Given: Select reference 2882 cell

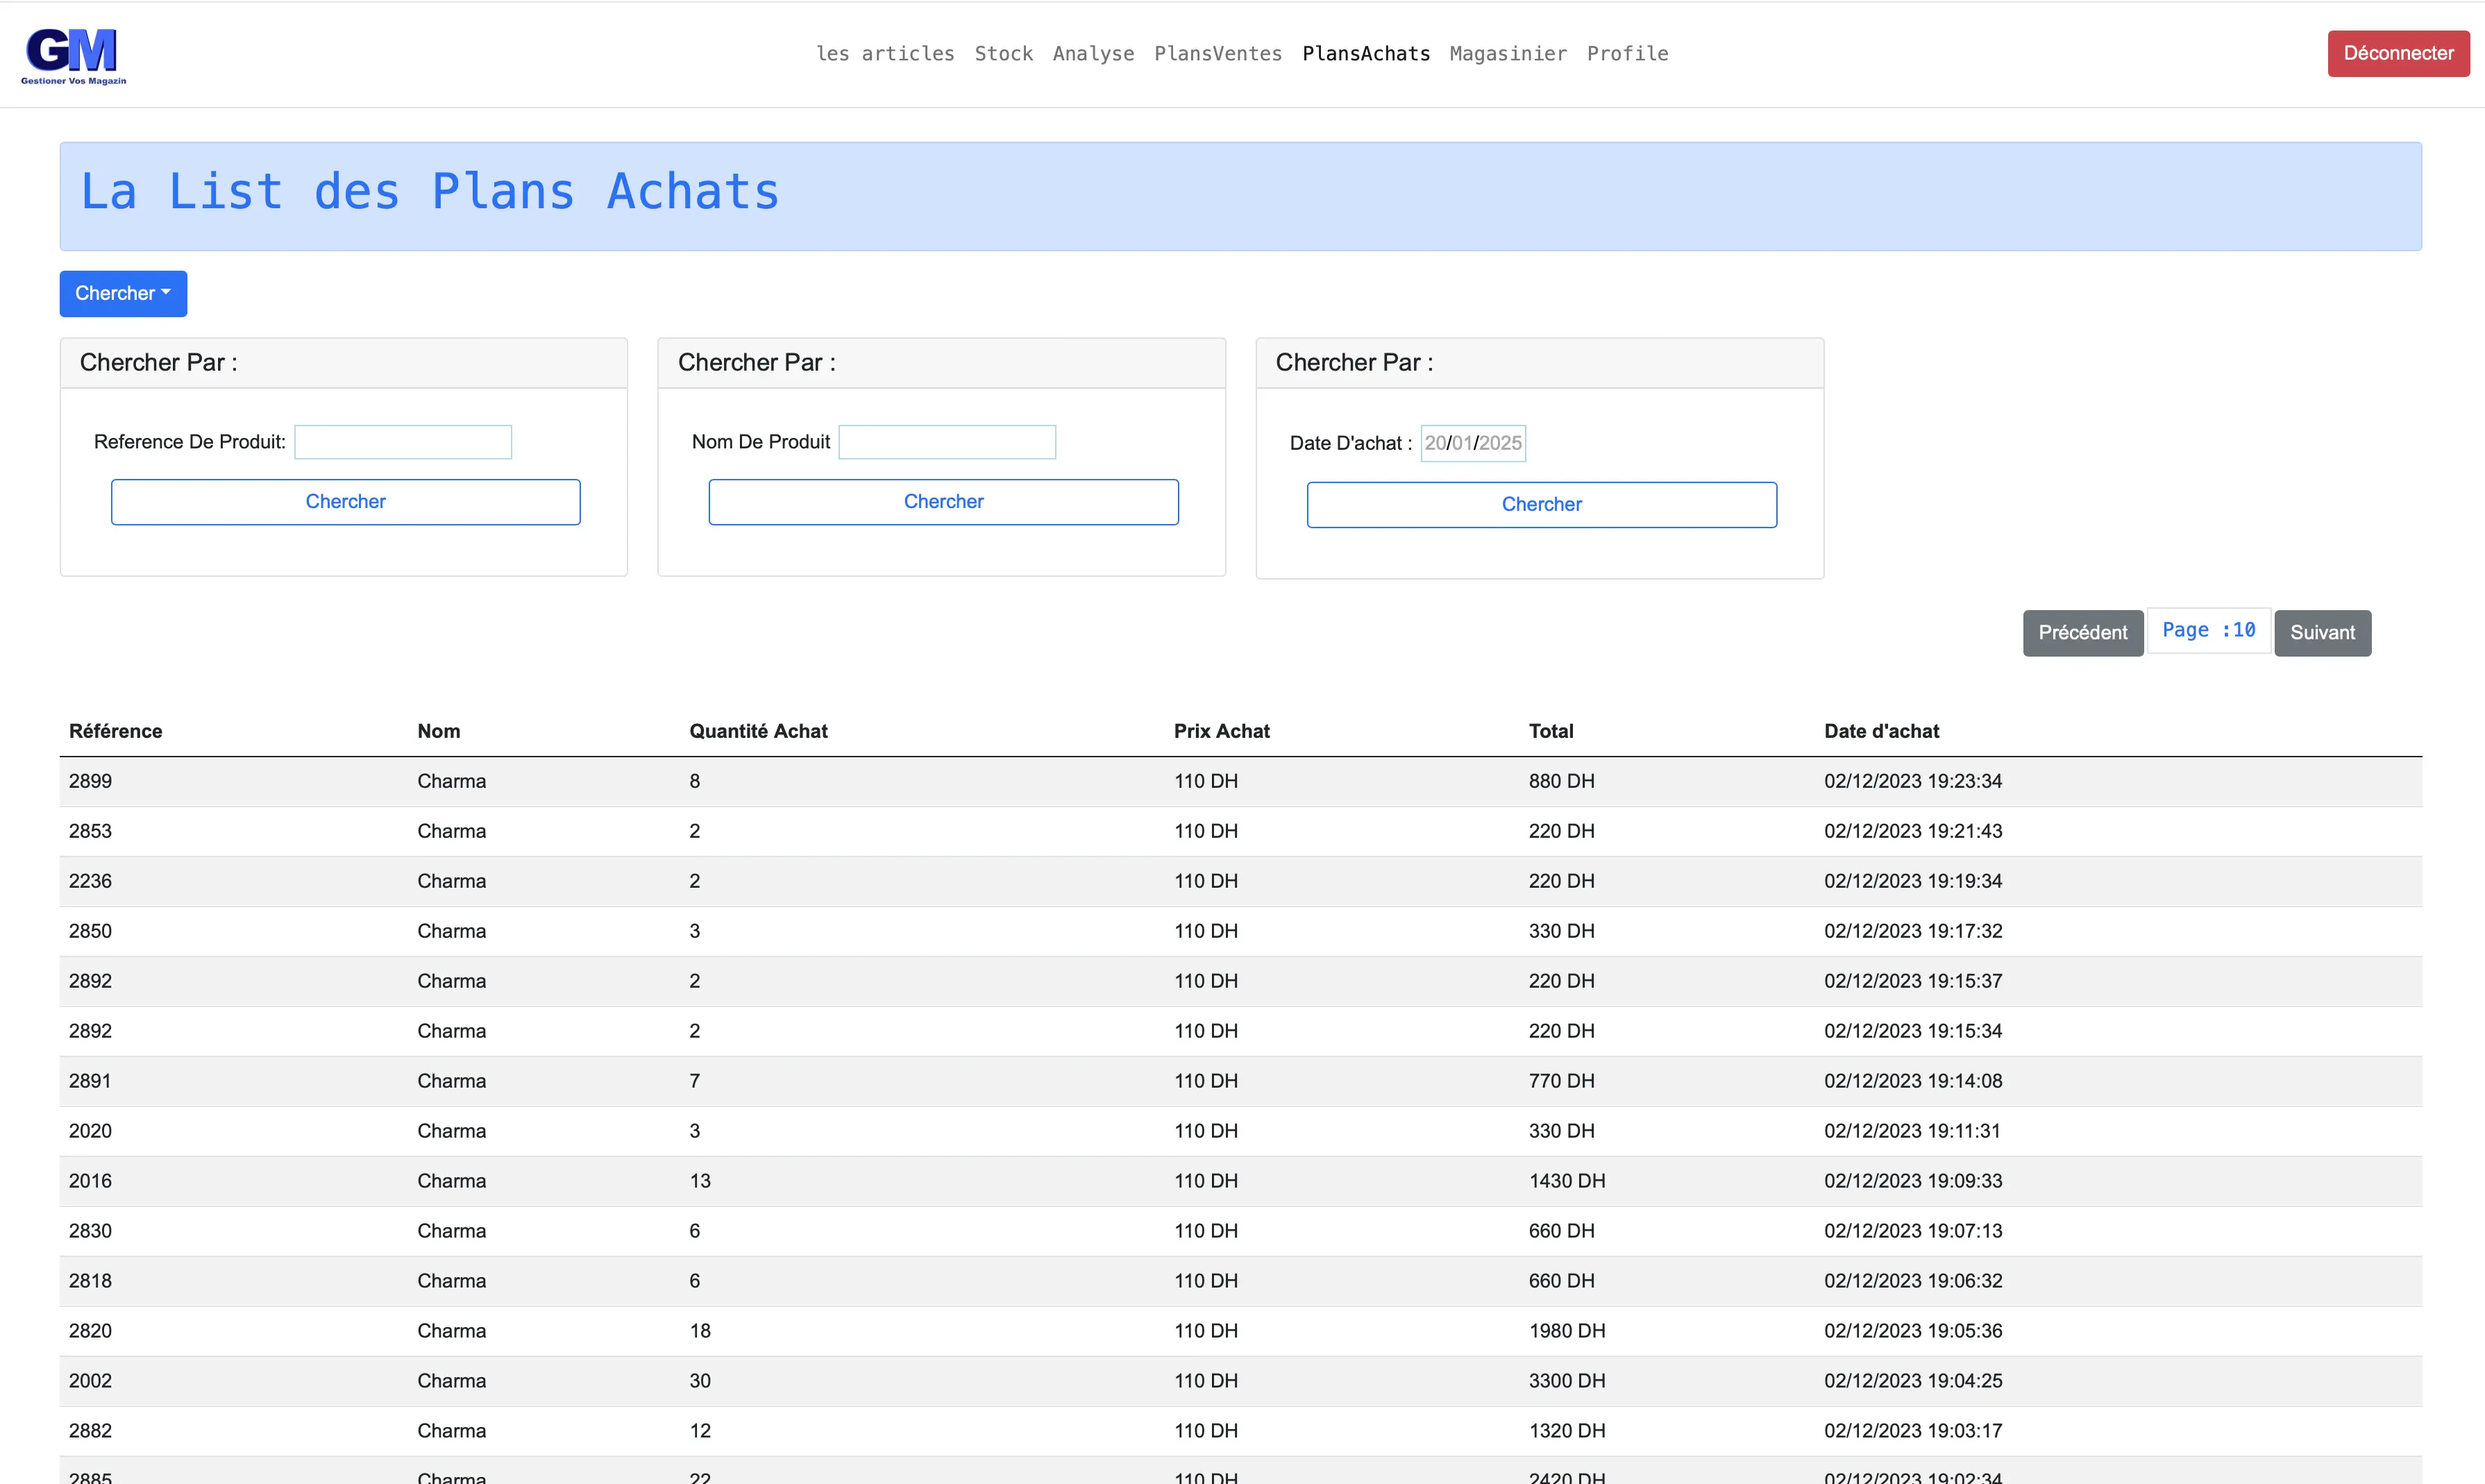Looking at the screenshot, I should click(x=90, y=1431).
